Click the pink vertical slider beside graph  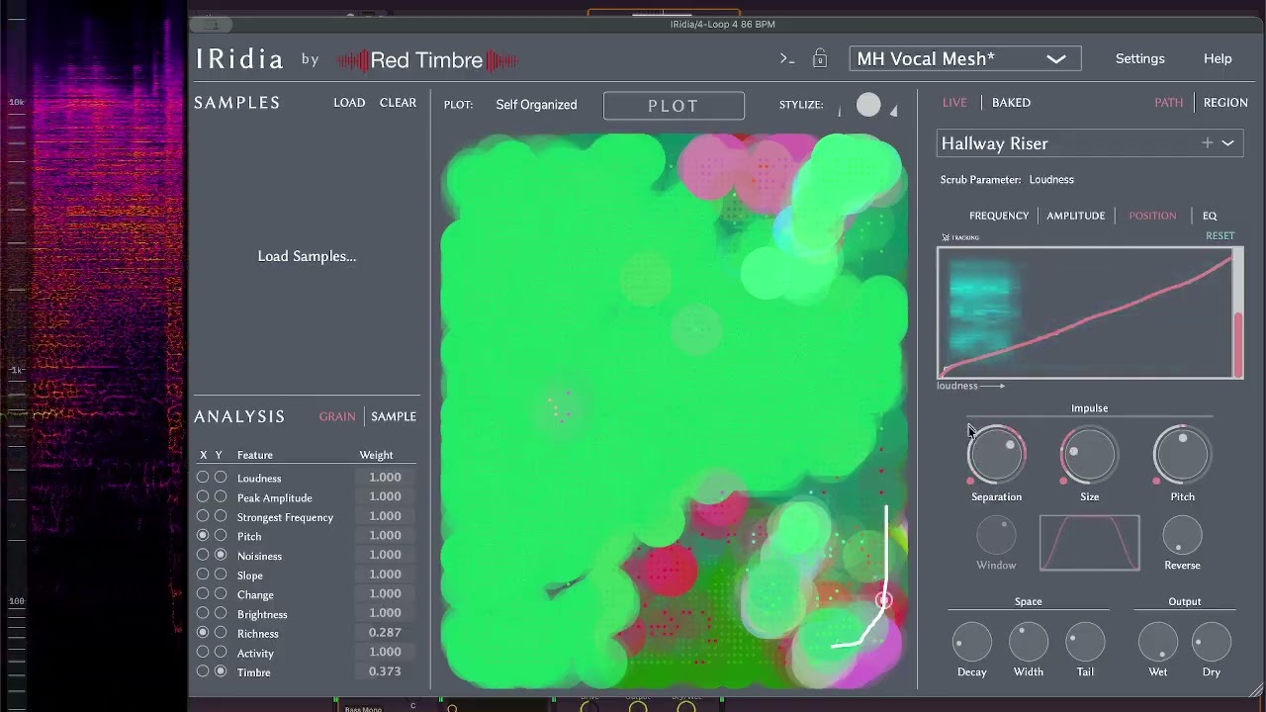pyautogui.click(x=1238, y=313)
